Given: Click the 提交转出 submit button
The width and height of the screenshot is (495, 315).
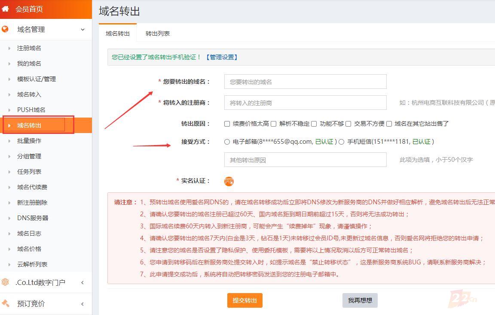Looking at the screenshot, I should 244,300.
